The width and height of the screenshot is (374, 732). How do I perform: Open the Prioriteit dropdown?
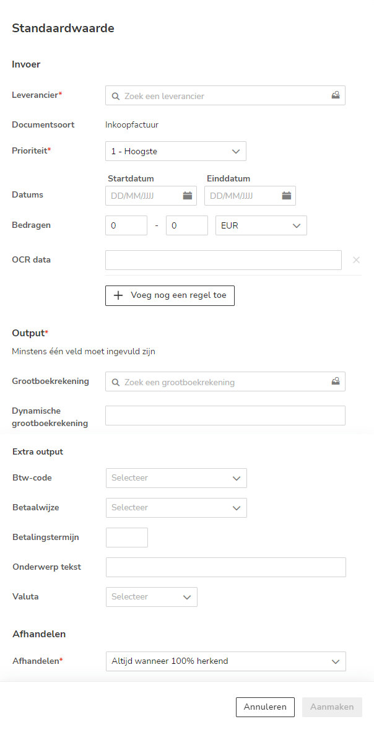pyautogui.click(x=176, y=151)
